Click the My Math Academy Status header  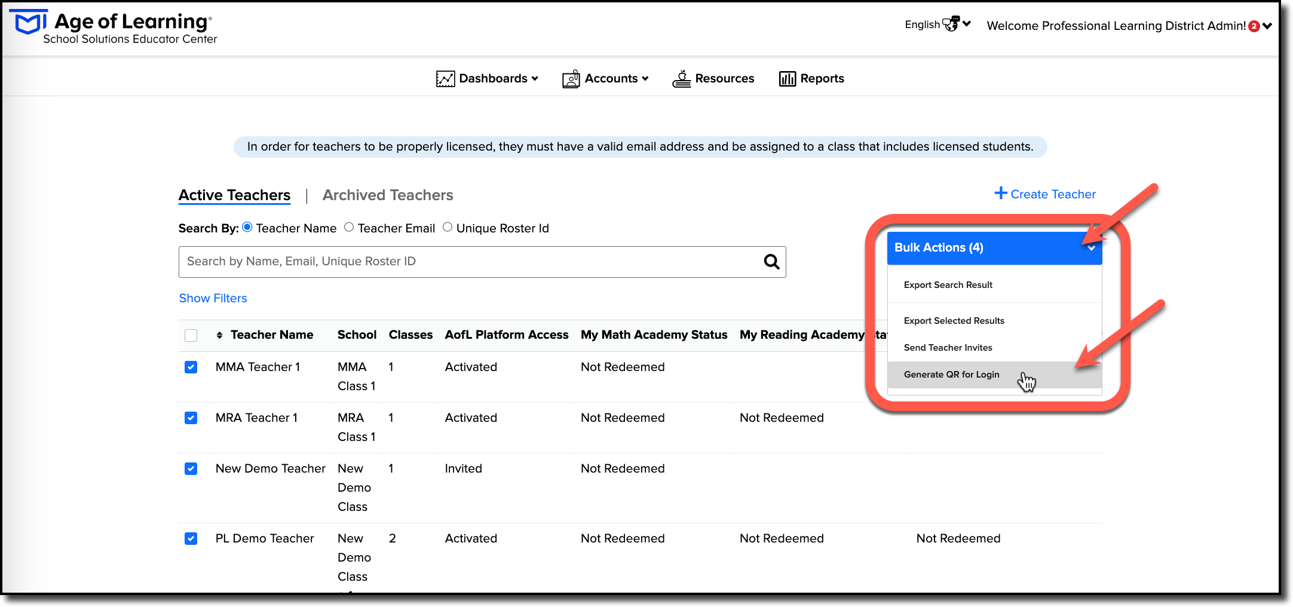pos(654,335)
